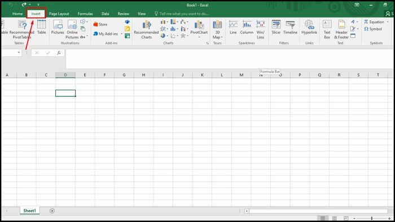The height and width of the screenshot is (222, 395).
Task: Adjust the zoom slider handle
Action: point(371,218)
